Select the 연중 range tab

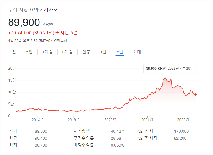pos(86,52)
